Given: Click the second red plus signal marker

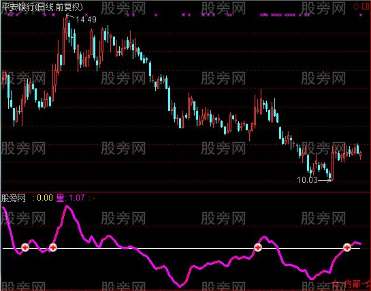Looking at the screenshot, I should [53, 247].
